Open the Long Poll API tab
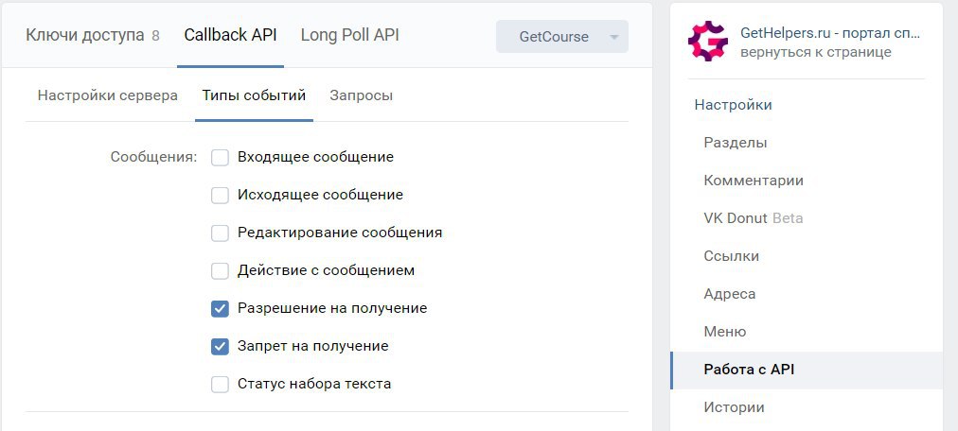This screenshot has width=958, height=431. pyautogui.click(x=349, y=35)
